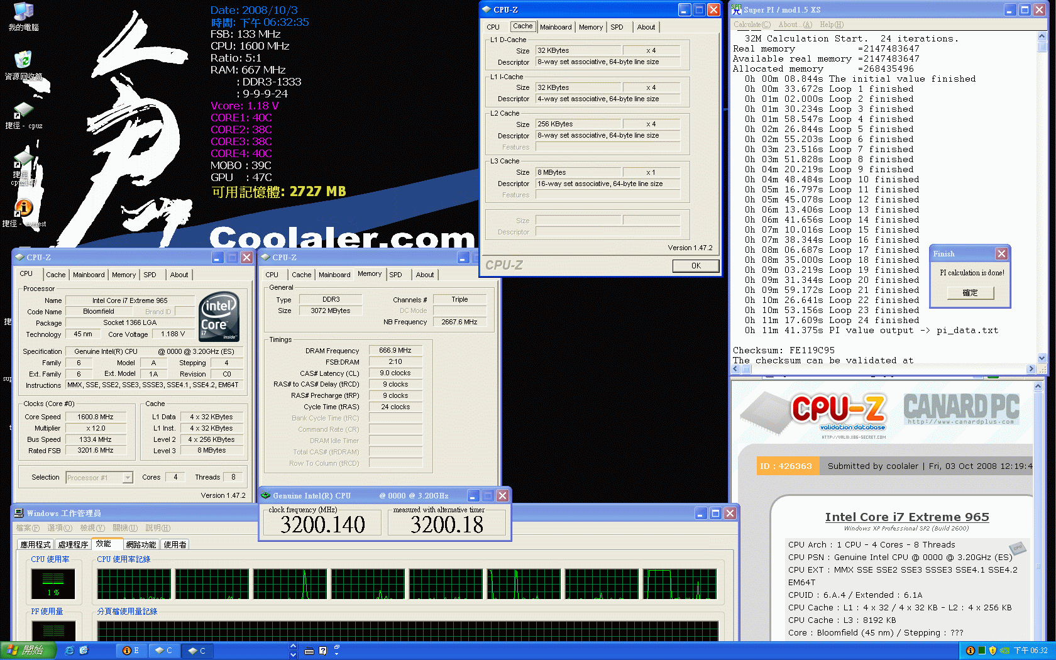Open the 檢視 menu in Task Manager
This screenshot has width=1056, height=660.
click(92, 528)
